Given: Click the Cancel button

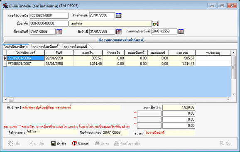Looking at the screenshot, I should click(80, 143).
